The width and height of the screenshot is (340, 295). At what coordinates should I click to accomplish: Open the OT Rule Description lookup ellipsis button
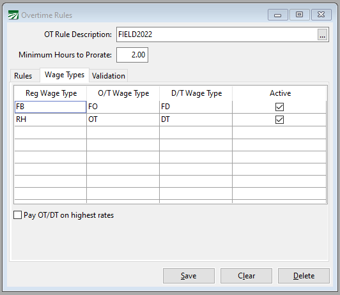[323, 34]
